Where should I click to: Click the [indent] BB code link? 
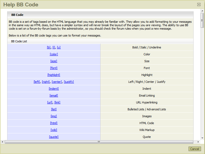coord(54,89)
